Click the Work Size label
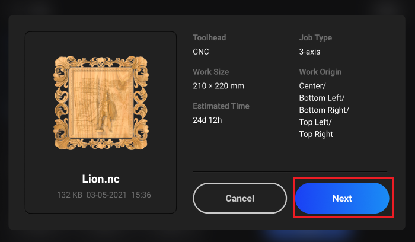Viewport: 415px width, 242px height. click(211, 72)
